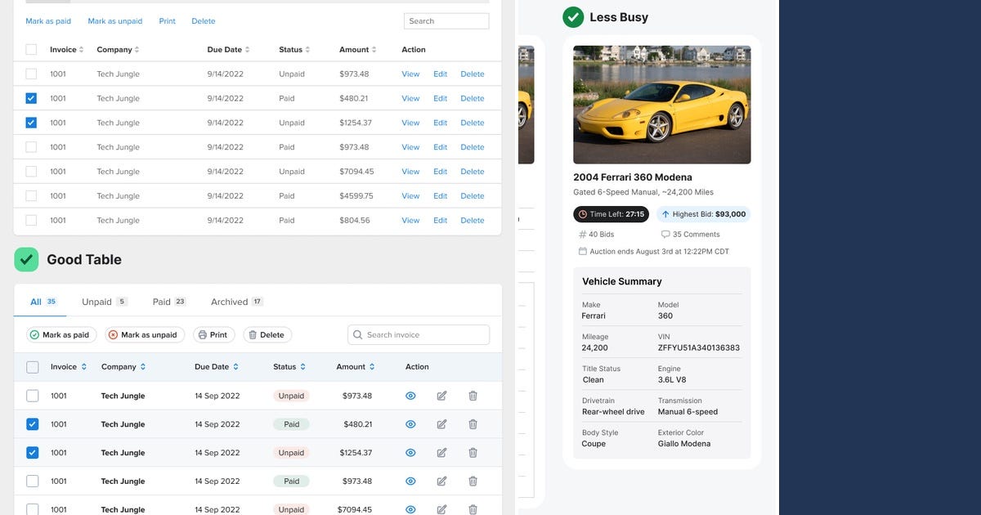Uncheck the checkbox on the Paid $480.21 row
Viewport: 981px width, 515px height.
point(33,423)
